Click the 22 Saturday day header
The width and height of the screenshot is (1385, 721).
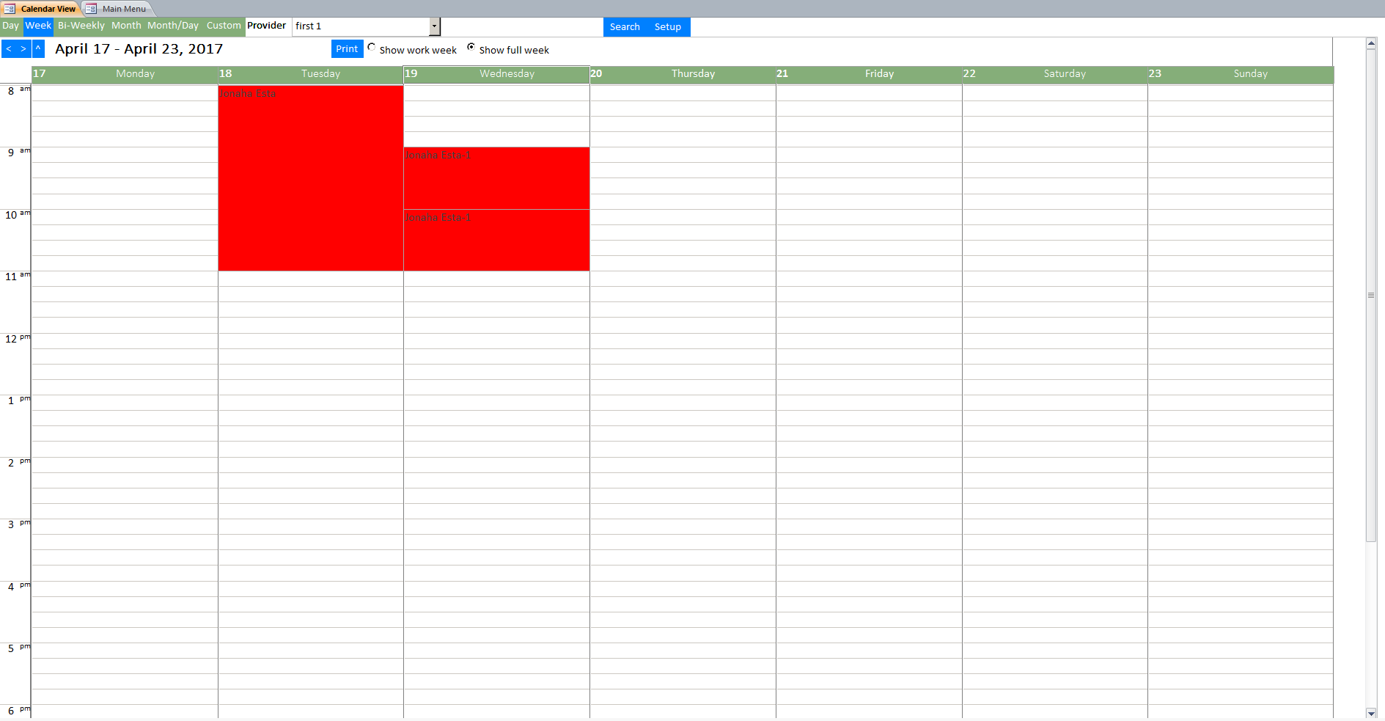pyautogui.click(x=1055, y=74)
